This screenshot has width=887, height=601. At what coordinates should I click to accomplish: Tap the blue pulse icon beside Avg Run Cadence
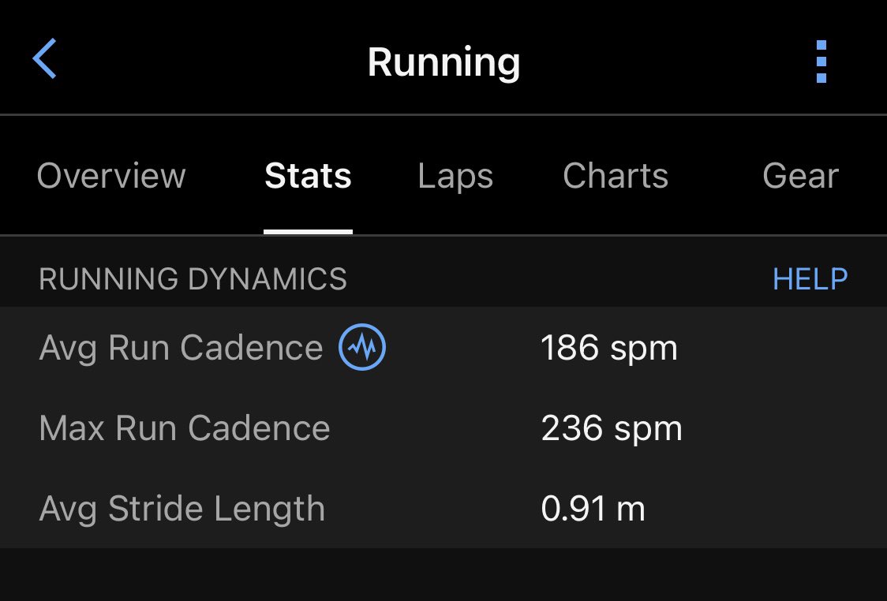click(x=362, y=348)
